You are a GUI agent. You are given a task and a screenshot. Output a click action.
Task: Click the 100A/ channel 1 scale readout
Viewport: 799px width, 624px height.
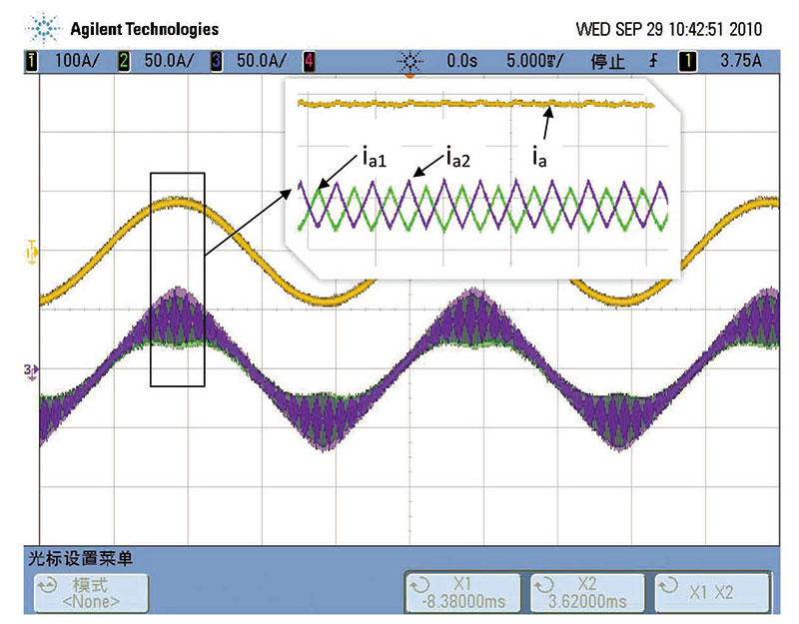pos(77,62)
